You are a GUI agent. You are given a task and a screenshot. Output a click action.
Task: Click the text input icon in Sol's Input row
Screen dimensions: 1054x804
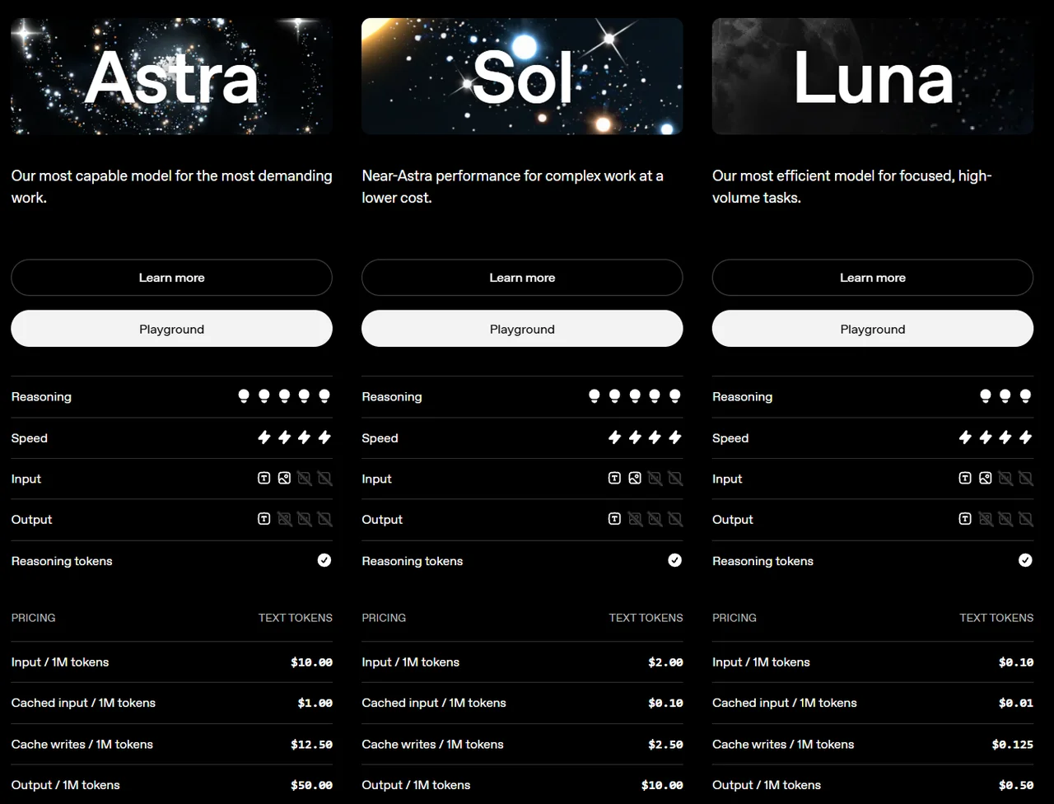pyautogui.click(x=614, y=478)
